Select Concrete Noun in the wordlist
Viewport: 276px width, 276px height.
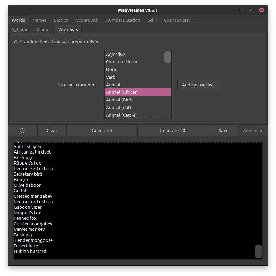click(x=121, y=62)
